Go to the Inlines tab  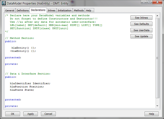[51, 11]
